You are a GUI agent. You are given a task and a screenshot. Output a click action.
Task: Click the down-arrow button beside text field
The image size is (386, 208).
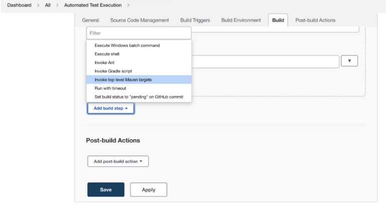pyautogui.click(x=349, y=61)
